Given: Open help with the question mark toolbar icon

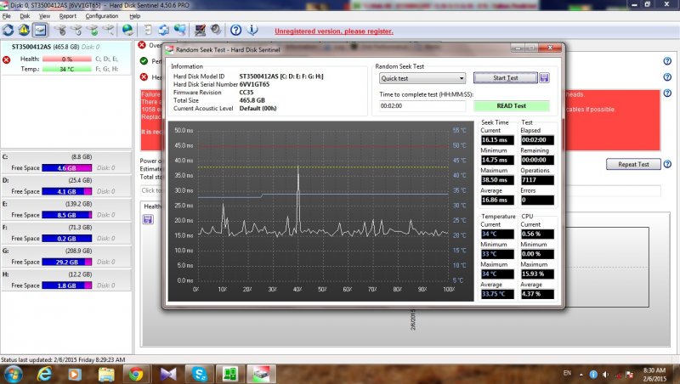Looking at the screenshot, I should [236, 30].
